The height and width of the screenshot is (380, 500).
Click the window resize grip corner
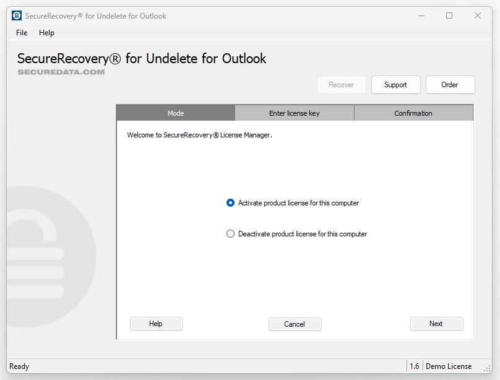coord(487,369)
